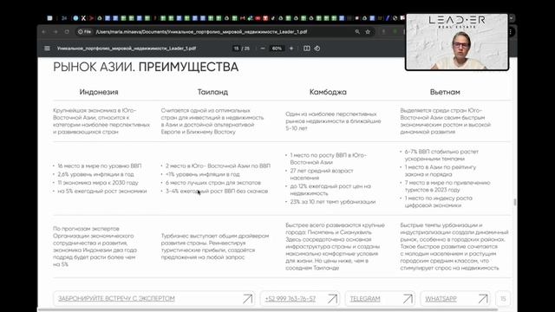The image size is (555, 312).
Task: Click the +52 999 phone number link
Action: (x=291, y=299)
